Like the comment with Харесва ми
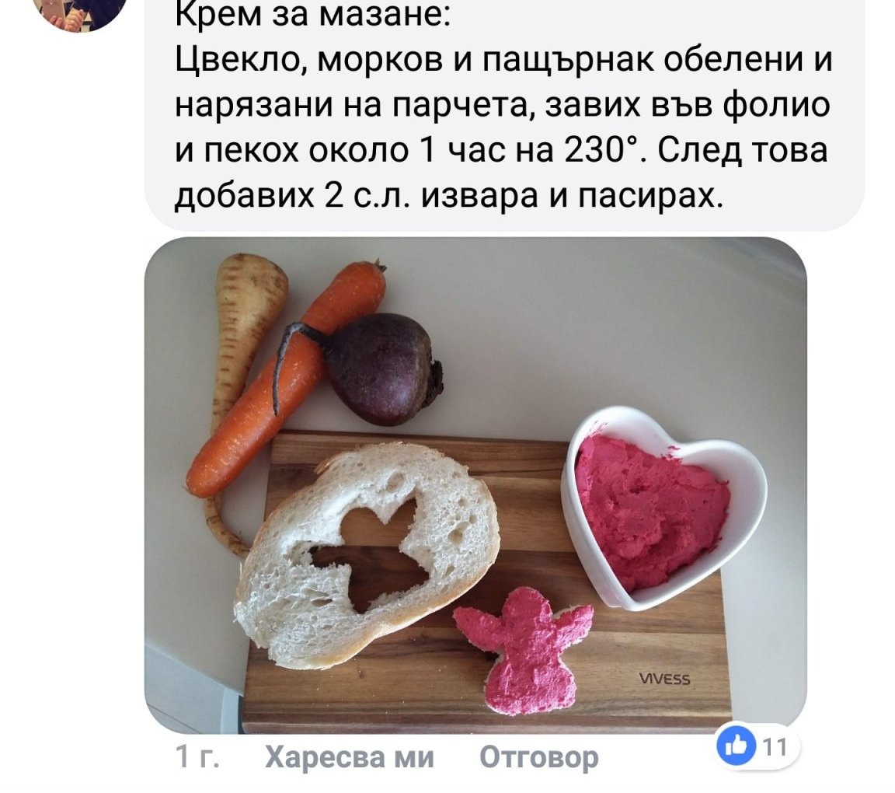 350,757
